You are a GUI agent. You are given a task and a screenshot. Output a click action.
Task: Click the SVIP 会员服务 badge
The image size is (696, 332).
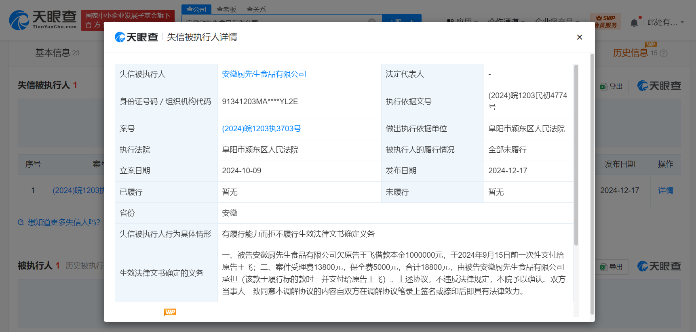click(x=605, y=21)
